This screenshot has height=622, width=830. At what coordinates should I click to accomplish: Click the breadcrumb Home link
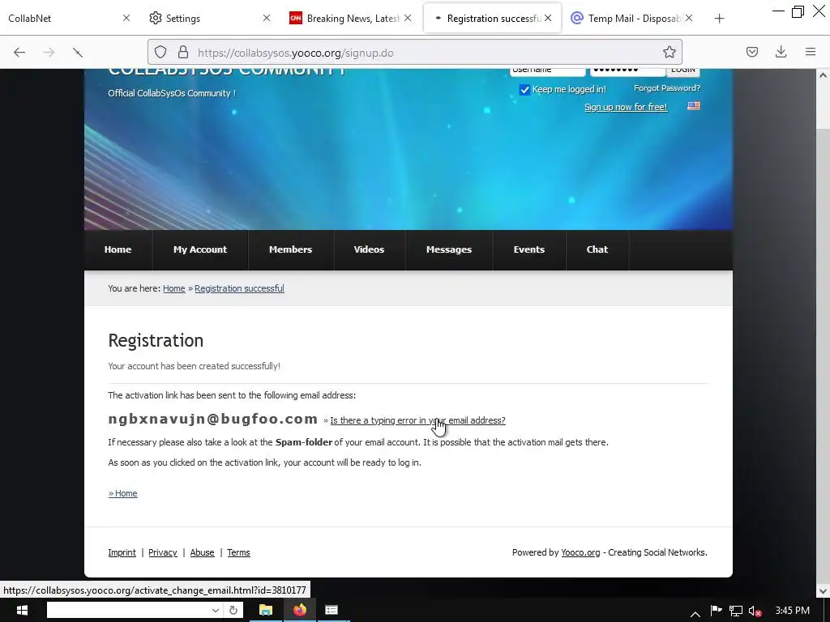click(x=173, y=288)
